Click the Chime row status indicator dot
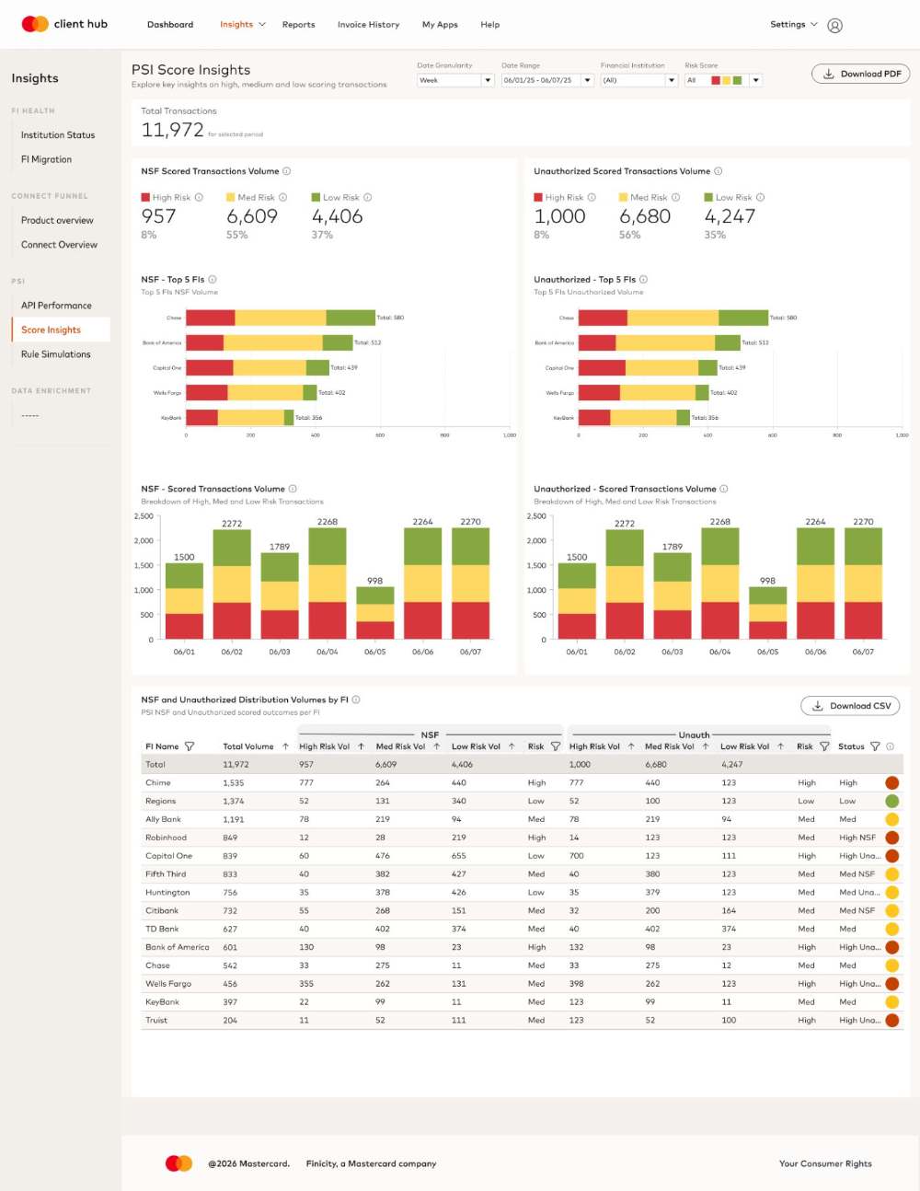Viewport: 920px width, 1191px height. pos(891,783)
